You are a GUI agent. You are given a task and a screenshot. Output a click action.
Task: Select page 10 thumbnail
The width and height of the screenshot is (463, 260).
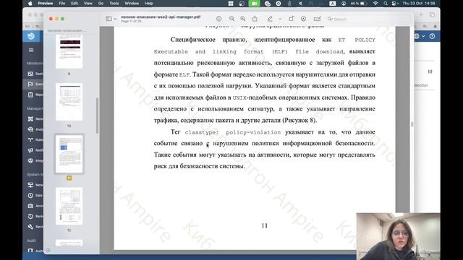(x=69, y=102)
